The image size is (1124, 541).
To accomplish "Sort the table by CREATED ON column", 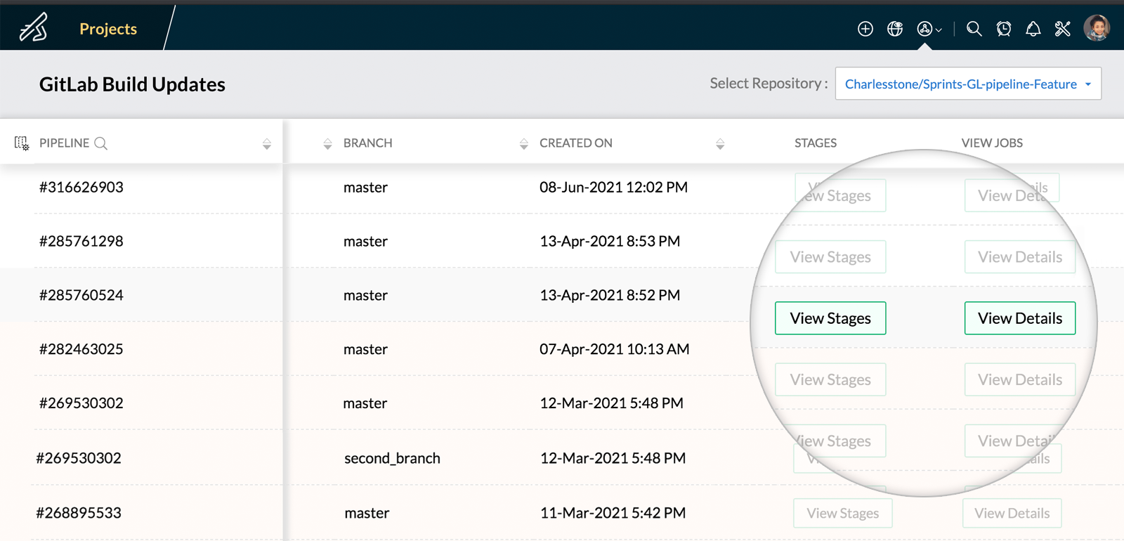I will coord(524,144).
